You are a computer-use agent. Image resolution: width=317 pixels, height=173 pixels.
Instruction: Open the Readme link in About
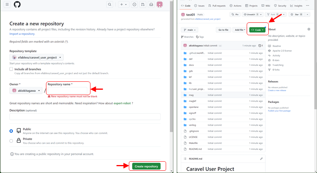(x=274, y=46)
